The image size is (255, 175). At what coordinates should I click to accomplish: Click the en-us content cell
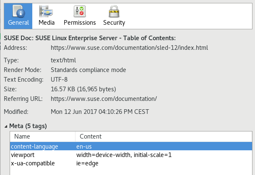[x=84, y=147]
